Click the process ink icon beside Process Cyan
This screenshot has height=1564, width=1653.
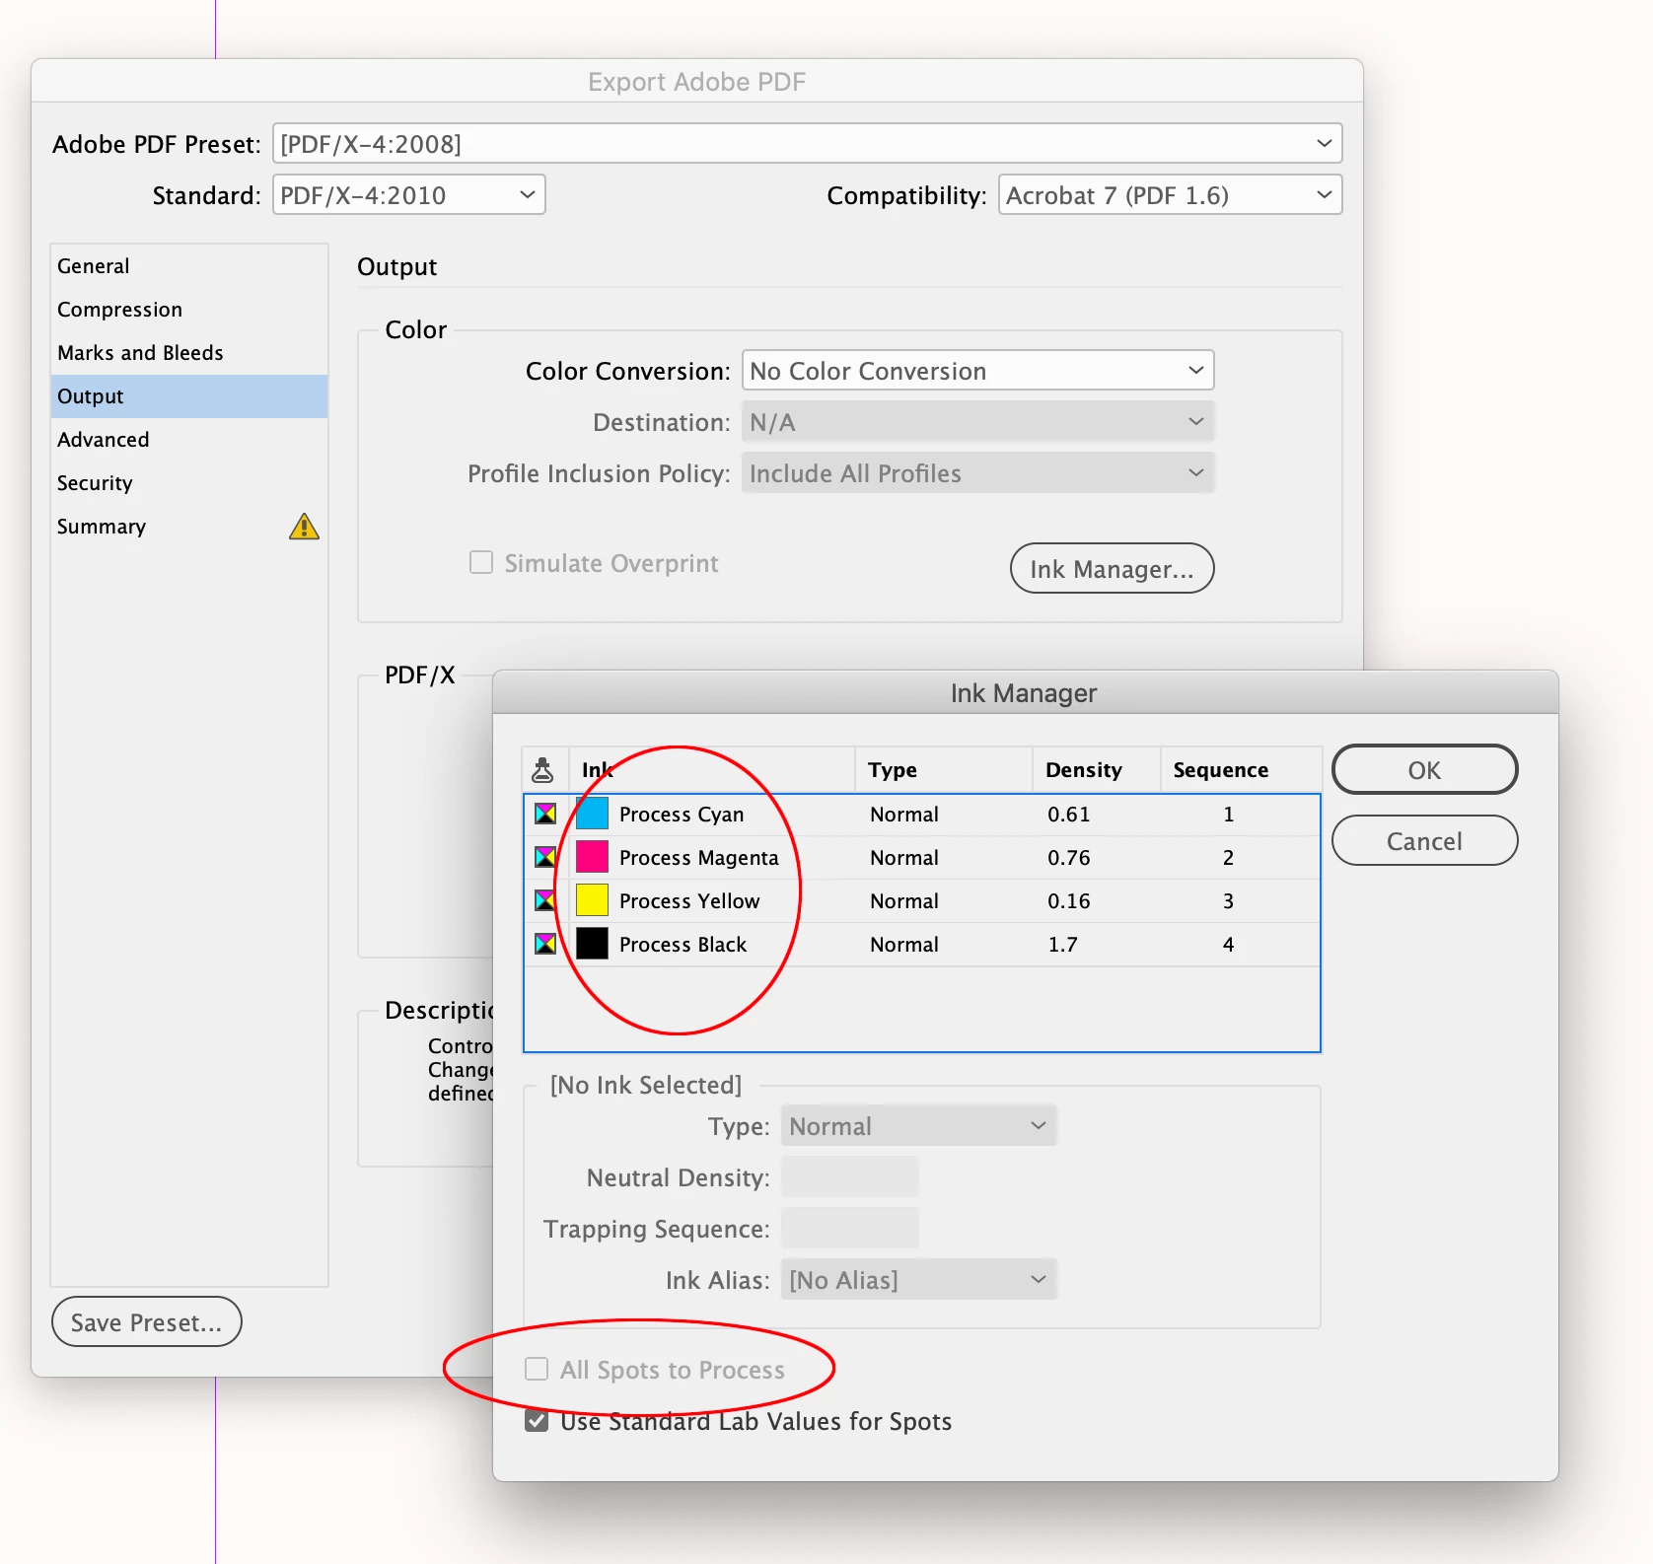545,814
